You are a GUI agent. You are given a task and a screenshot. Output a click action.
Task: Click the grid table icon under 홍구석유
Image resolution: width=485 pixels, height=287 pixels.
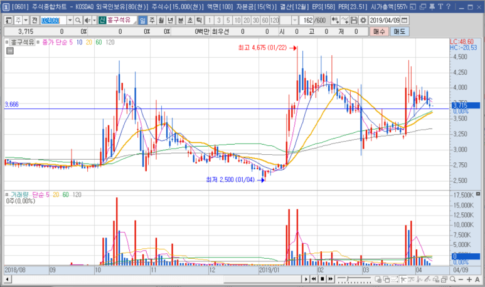point(10,51)
